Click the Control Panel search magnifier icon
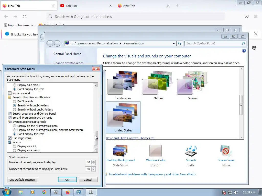262x196 pixels. point(243,43)
